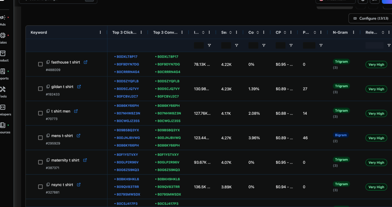The image size is (392, 207).
Task: Open filter icon for the P column
Action: click(321, 45)
